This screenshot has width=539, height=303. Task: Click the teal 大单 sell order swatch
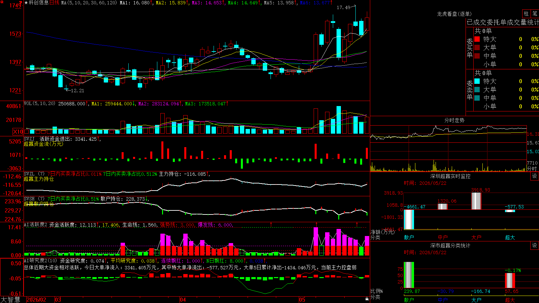coord(477,90)
